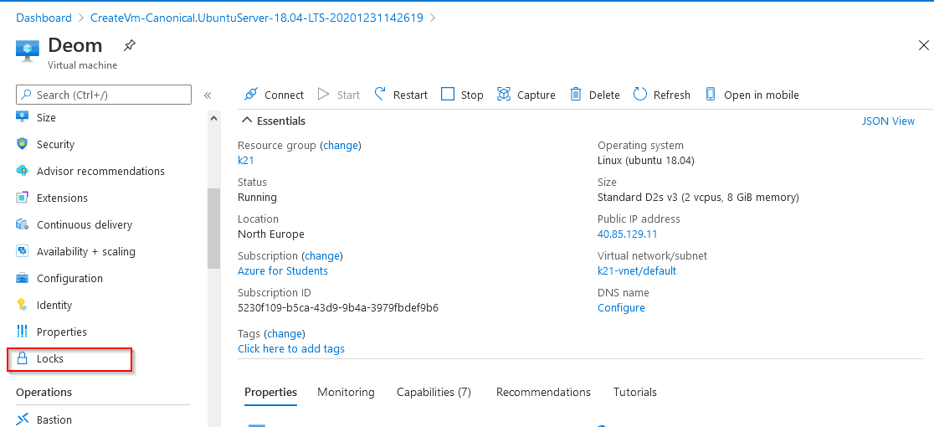Viewport: 934px width, 427px height.
Task: Close the Deom blade with X
Action: coord(924,45)
